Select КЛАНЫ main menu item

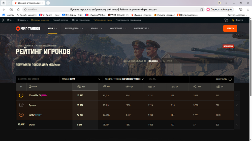tap(94, 28)
